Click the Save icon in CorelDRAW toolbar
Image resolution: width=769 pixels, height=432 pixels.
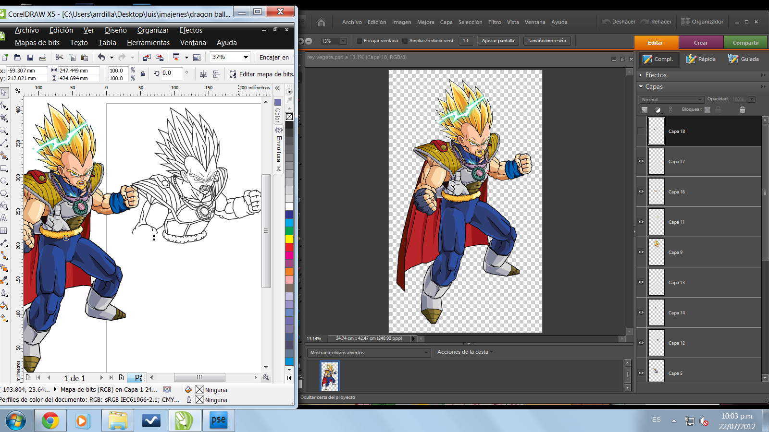pos(30,58)
